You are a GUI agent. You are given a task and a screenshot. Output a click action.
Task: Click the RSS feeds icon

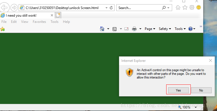pos(115,29)
